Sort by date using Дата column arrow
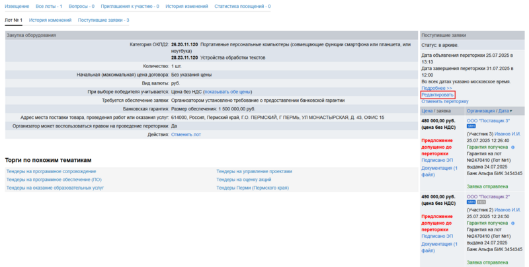 point(510,111)
